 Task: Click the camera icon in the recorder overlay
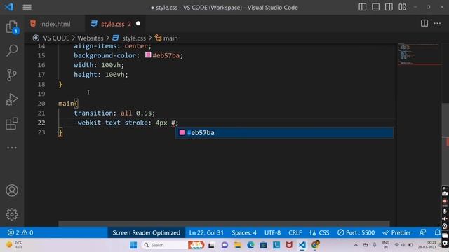tap(445, 193)
